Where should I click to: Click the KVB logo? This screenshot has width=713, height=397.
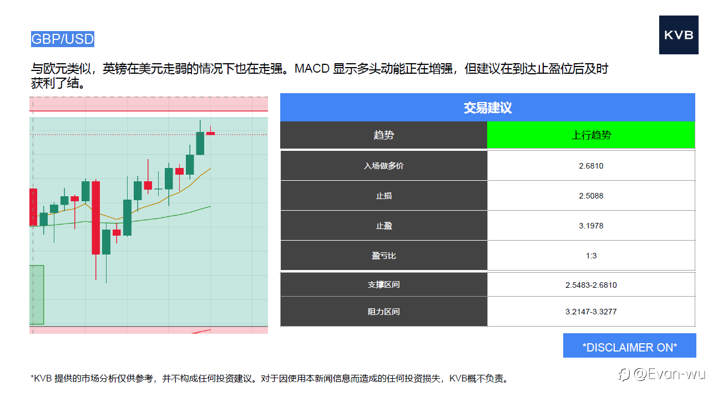(x=679, y=35)
